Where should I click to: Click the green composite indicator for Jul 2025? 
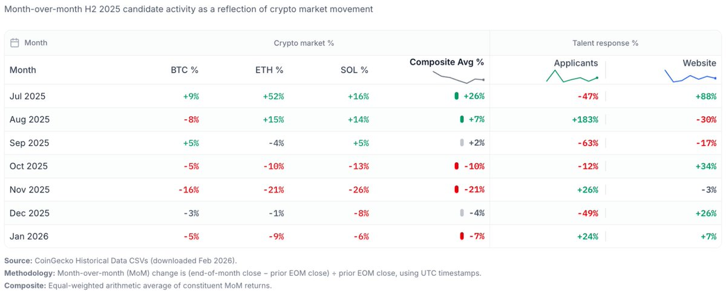[x=456, y=96]
